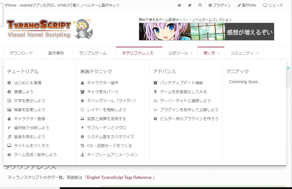Click the gear icon beside システム面をカスタマイズ

[82, 137]
